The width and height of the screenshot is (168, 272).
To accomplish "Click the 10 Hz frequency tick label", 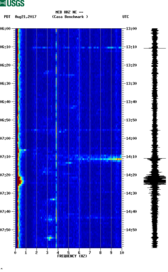I will (122, 253).
